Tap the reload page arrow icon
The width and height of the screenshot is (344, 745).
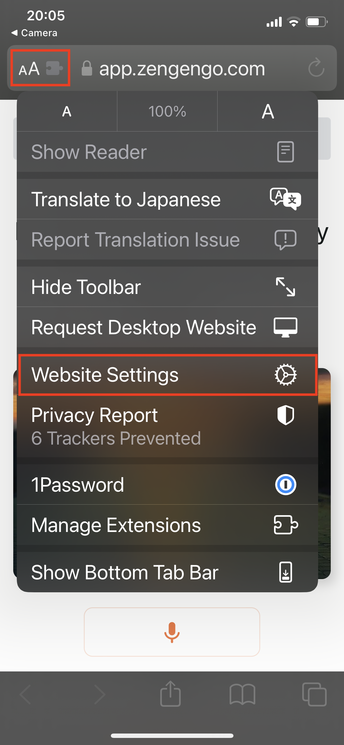[316, 68]
